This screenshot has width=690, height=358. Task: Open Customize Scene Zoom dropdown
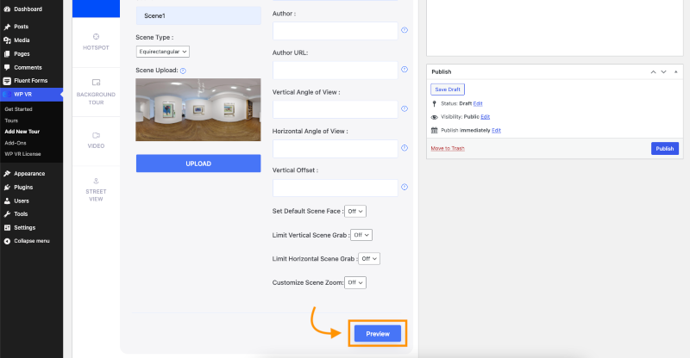[355, 282]
